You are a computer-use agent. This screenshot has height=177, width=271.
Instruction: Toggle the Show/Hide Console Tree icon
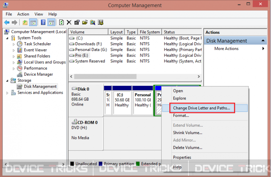[x=33, y=23]
